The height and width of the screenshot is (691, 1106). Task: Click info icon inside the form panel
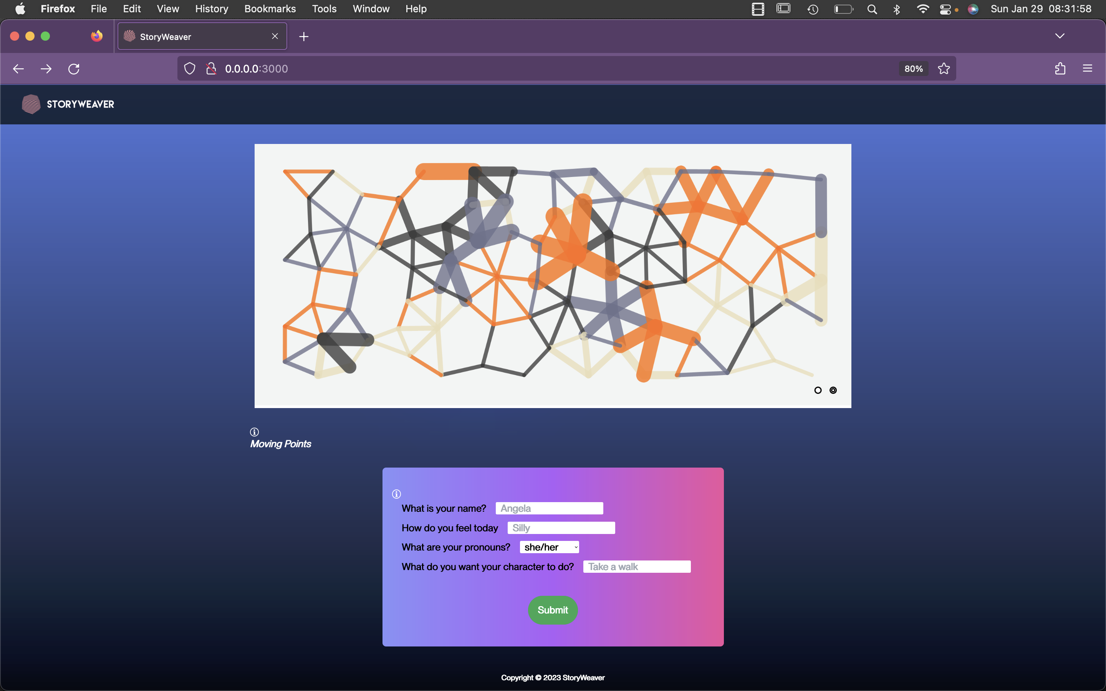(x=397, y=494)
